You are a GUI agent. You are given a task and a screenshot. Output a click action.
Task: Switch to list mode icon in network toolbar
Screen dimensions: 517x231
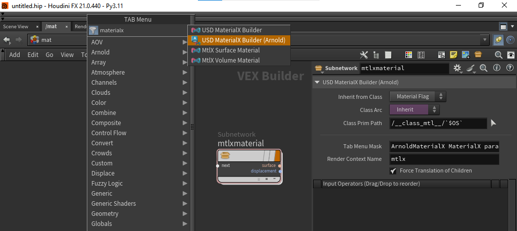click(388, 55)
